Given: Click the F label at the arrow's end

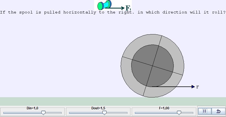Looking at the screenshot, I should coord(197,87).
